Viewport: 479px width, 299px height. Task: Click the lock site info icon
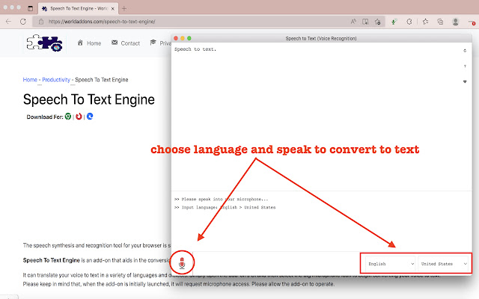pos(41,22)
